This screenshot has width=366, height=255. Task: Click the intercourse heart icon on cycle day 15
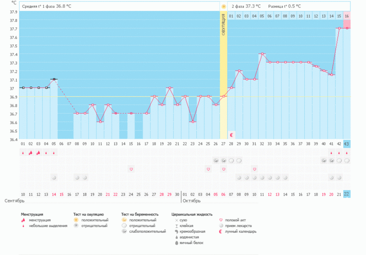point(131,169)
